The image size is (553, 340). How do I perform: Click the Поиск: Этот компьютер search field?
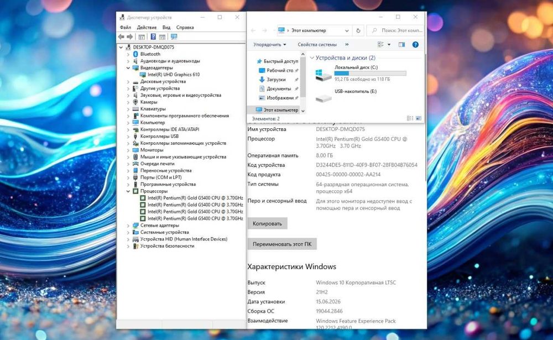(395, 30)
